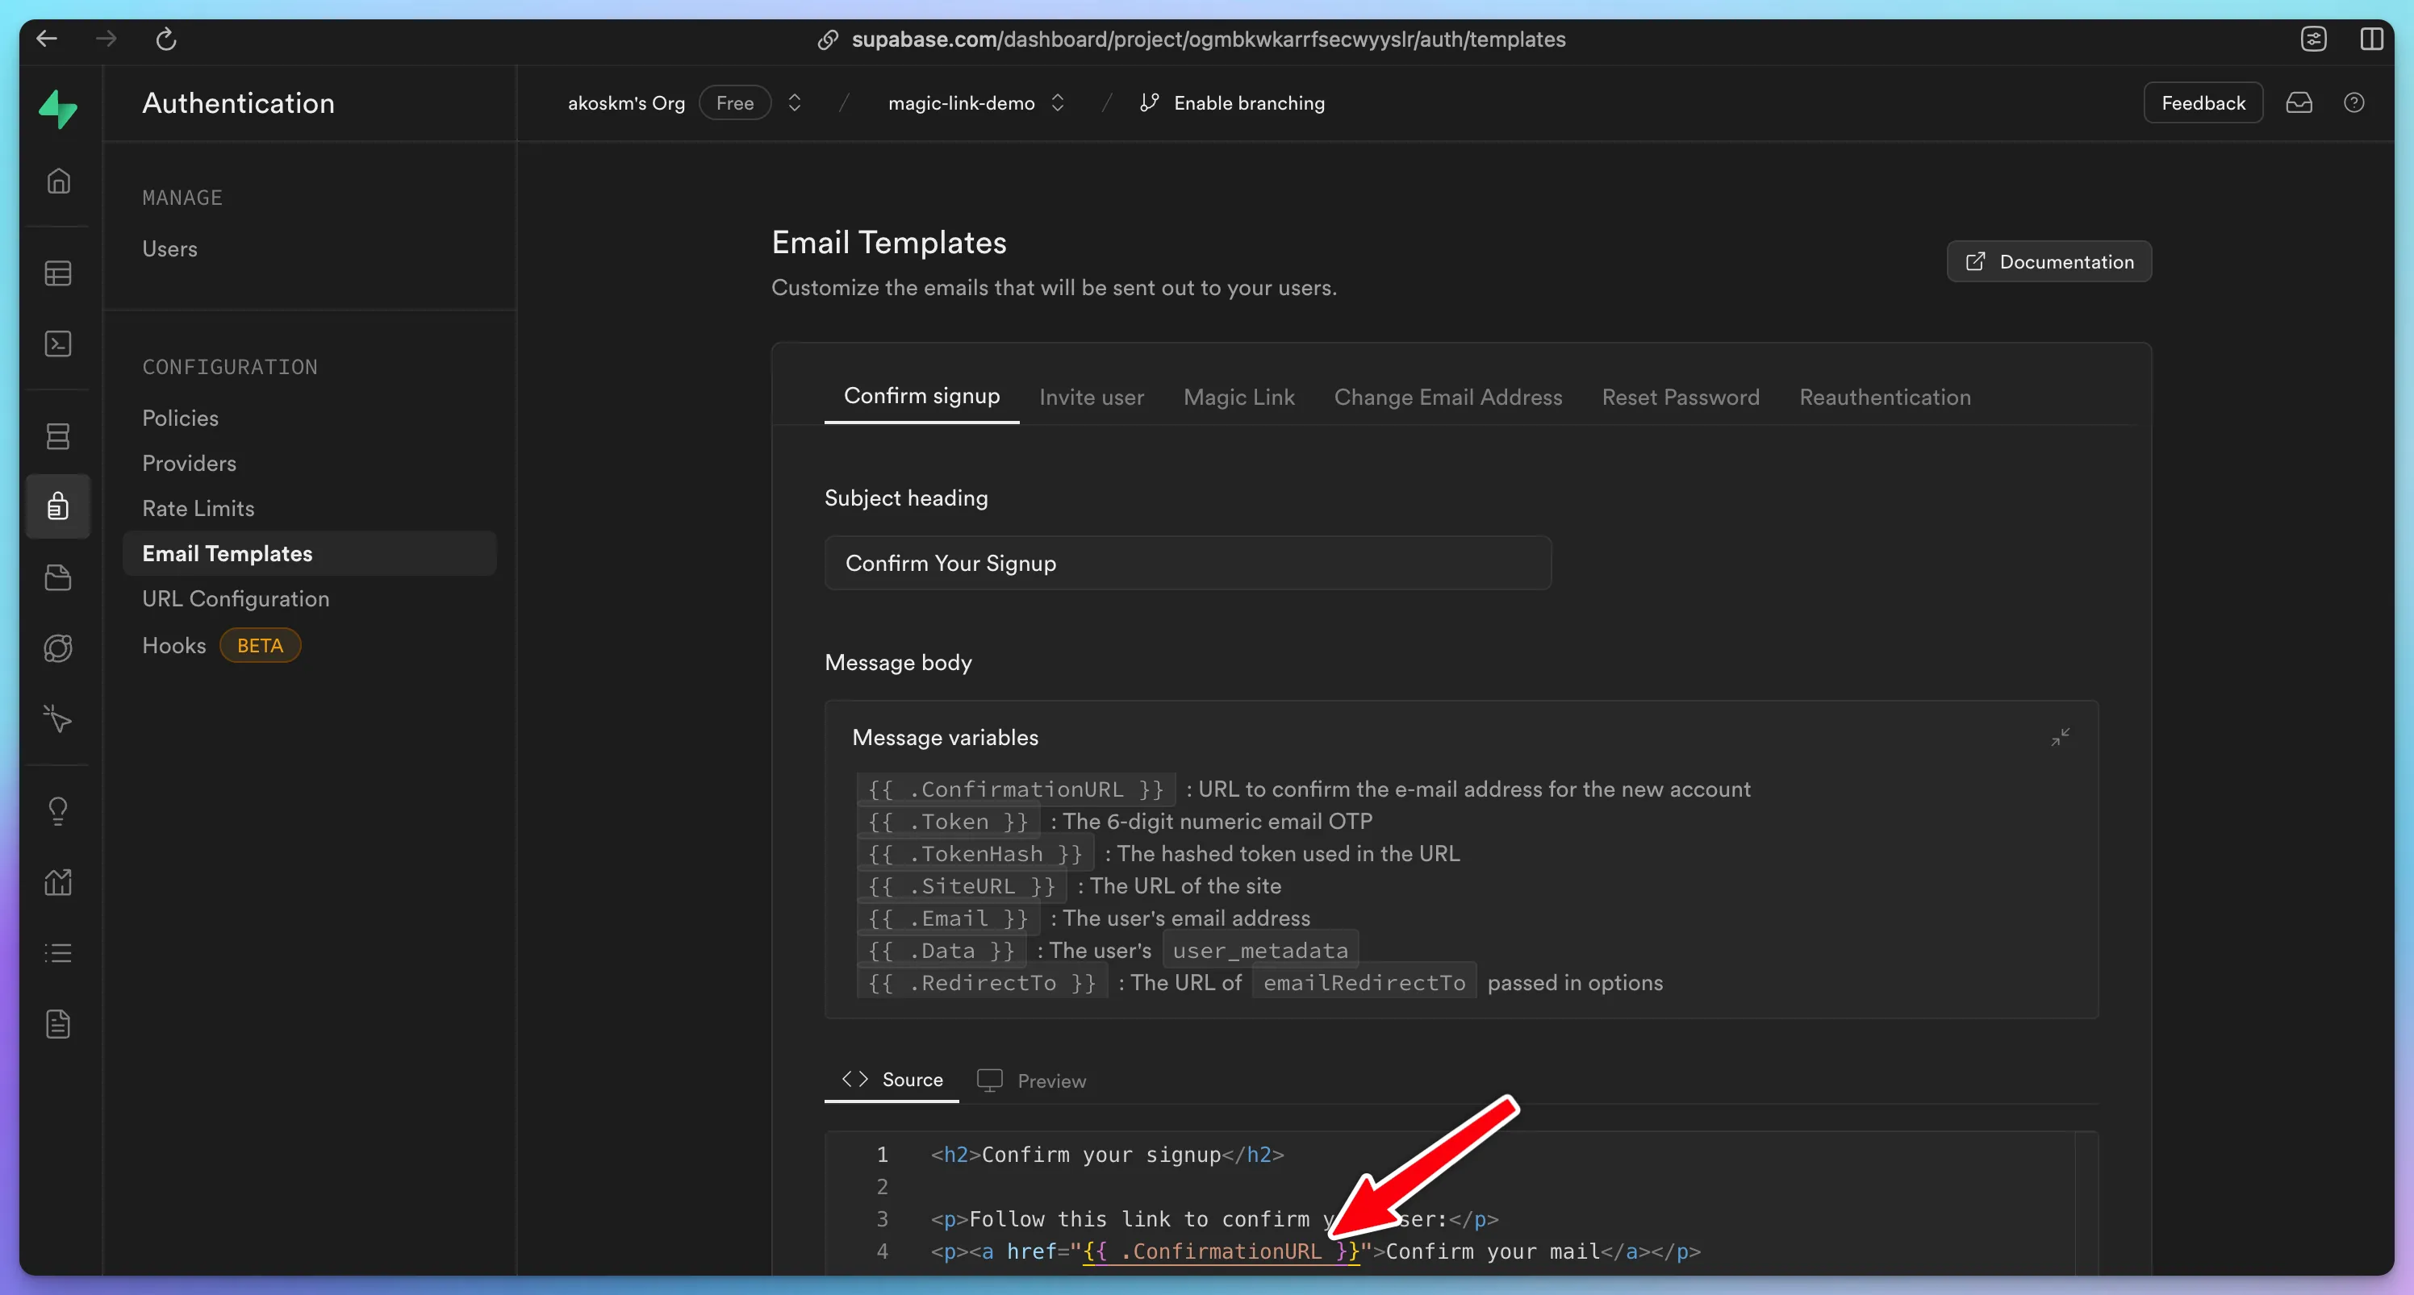Focus the Subject heading input field
The width and height of the screenshot is (2414, 1295).
(1188, 563)
